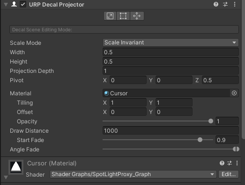
Task: Open URP Decal Projector three-dot menu
Action: (x=235, y=4)
